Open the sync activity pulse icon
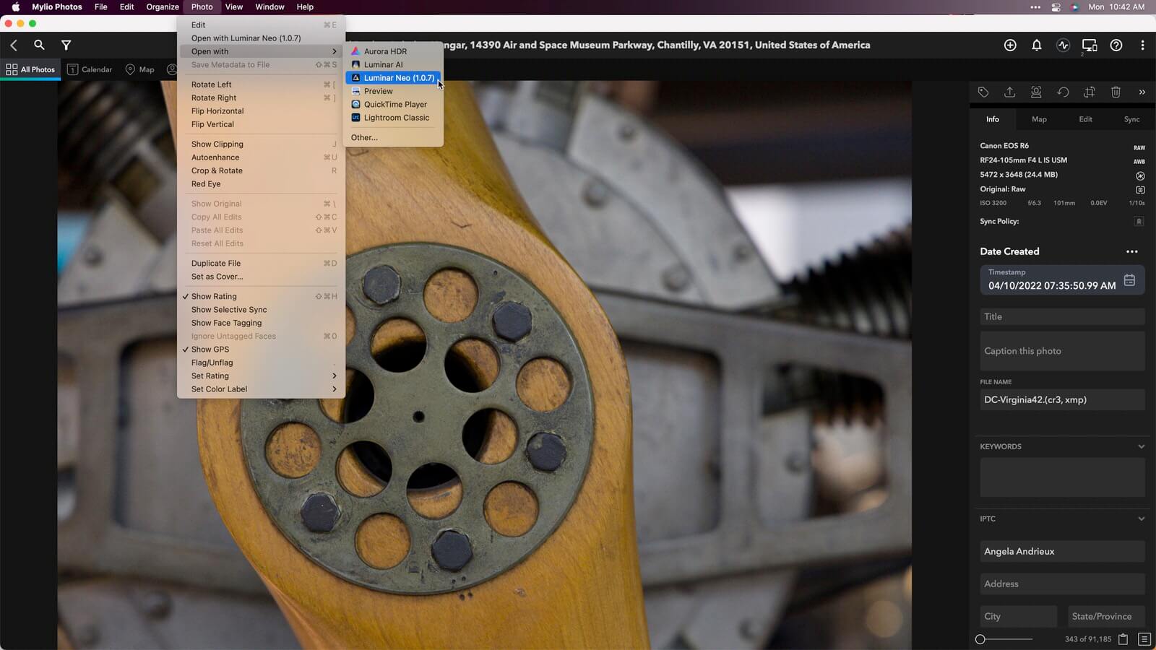 click(x=1063, y=45)
